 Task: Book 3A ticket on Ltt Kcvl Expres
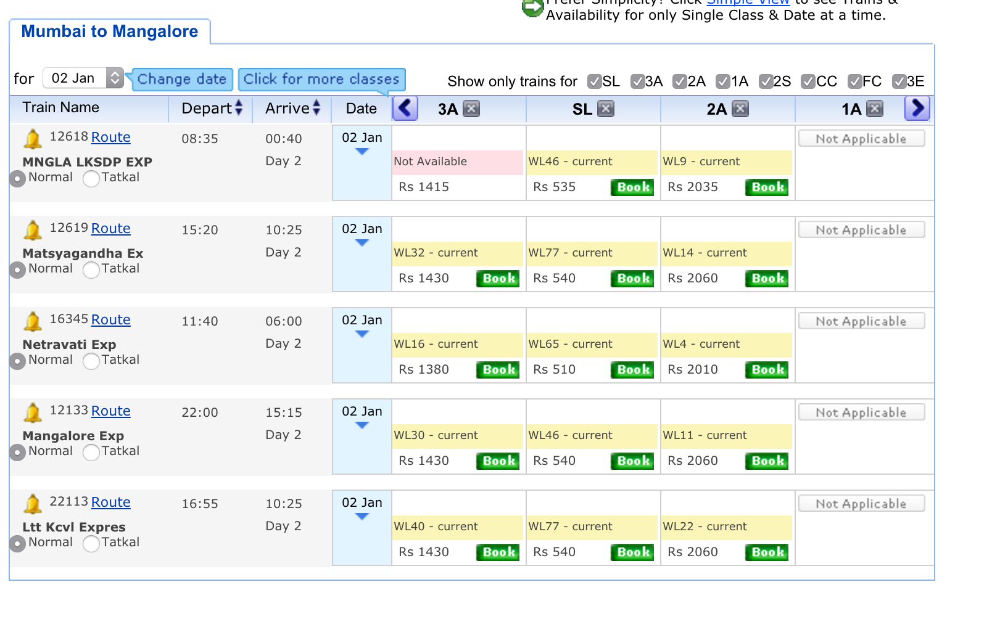click(498, 552)
